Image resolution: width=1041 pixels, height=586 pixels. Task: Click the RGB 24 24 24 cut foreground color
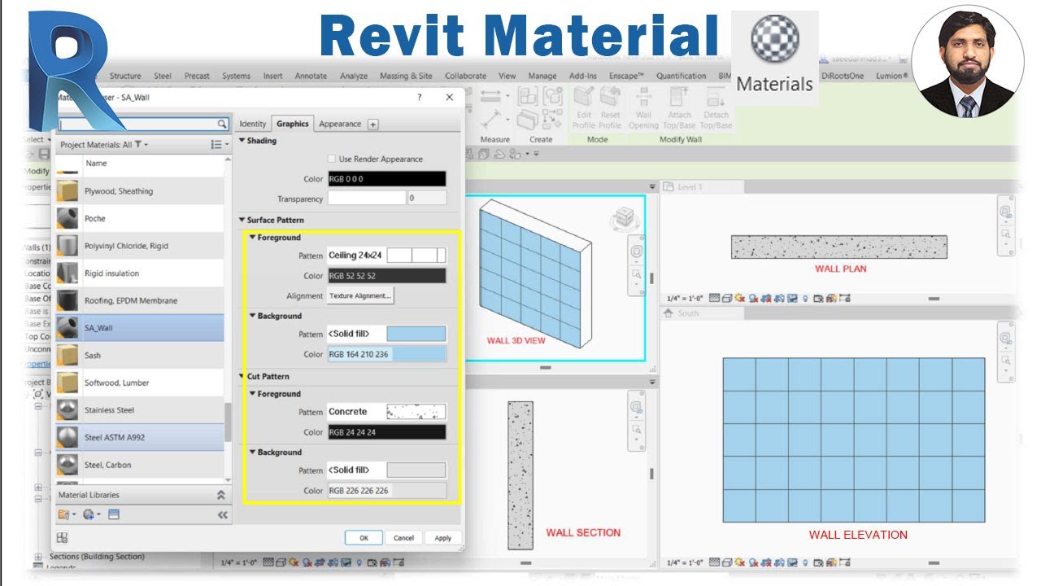386,432
